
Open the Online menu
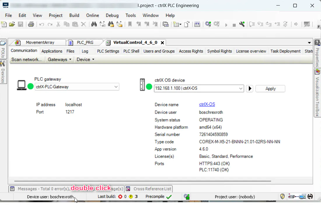93,15
